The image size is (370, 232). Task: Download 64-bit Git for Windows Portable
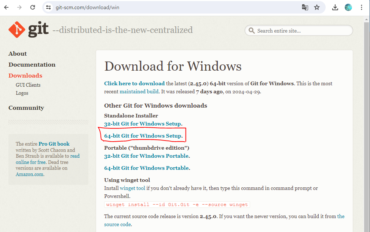click(x=146, y=168)
